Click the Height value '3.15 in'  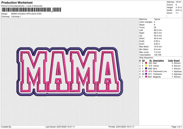[178, 7]
